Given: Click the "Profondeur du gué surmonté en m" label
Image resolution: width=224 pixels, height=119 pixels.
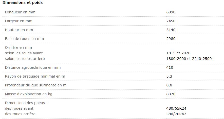Looking at the screenshot, I should 35,85.
